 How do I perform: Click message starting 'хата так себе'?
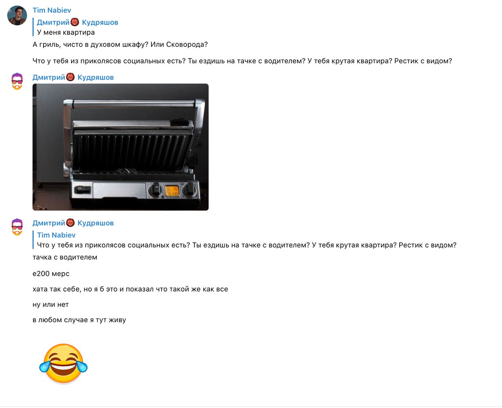[x=130, y=289]
